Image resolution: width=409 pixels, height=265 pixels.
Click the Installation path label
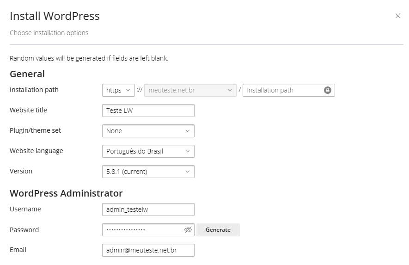(34, 90)
